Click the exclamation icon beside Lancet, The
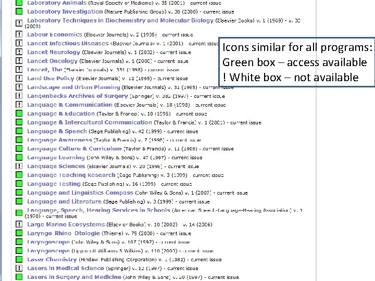375x281 pixels. coord(19,70)
